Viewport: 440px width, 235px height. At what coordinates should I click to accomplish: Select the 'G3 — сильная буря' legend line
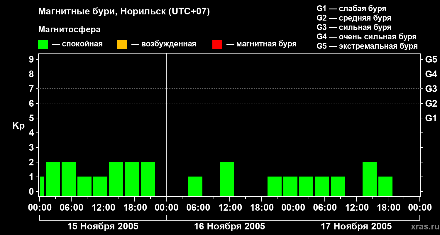(x=354, y=27)
